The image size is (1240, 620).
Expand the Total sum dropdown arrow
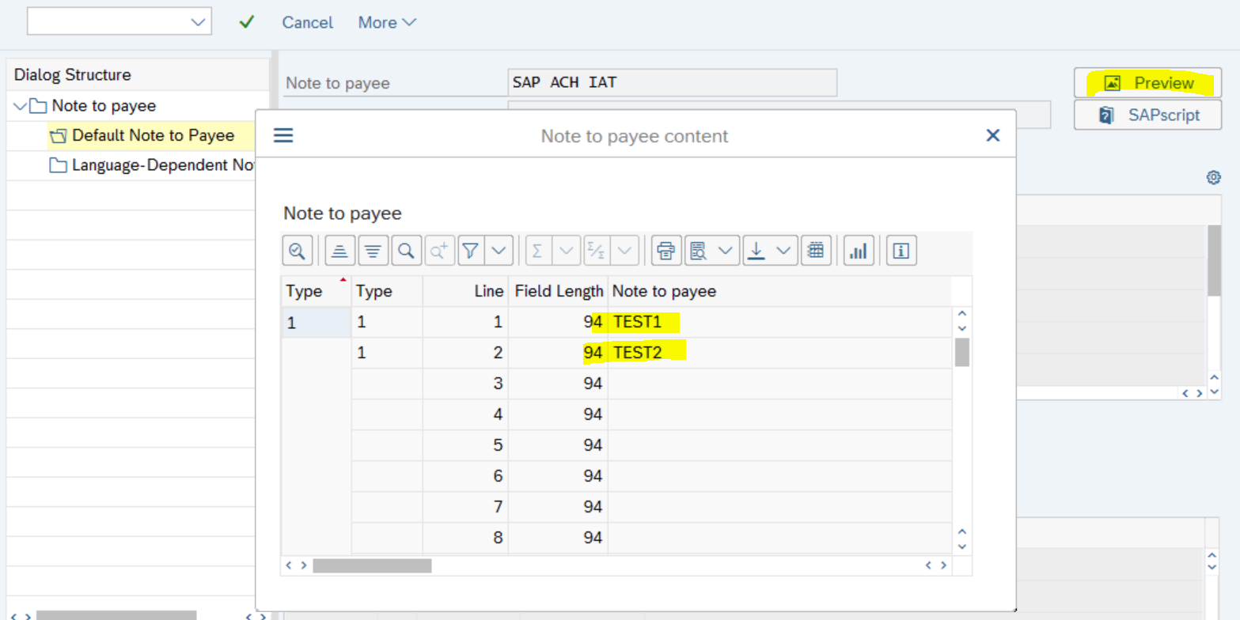point(566,251)
